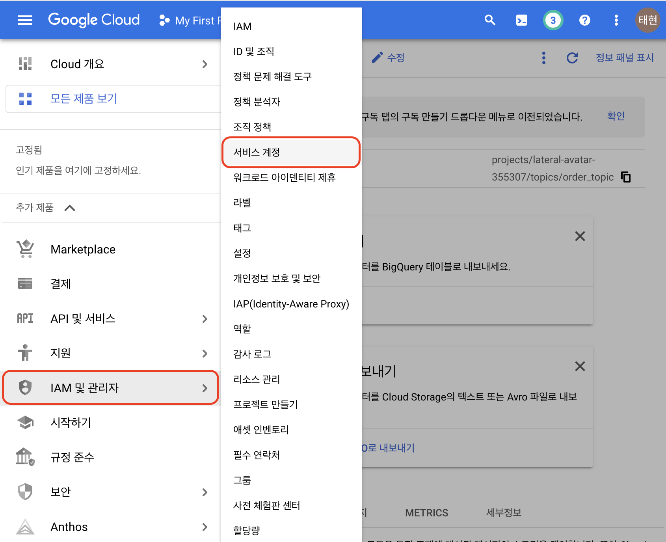
Task: Expand the Cloud 개요 submenu arrow
Action: pyautogui.click(x=205, y=64)
